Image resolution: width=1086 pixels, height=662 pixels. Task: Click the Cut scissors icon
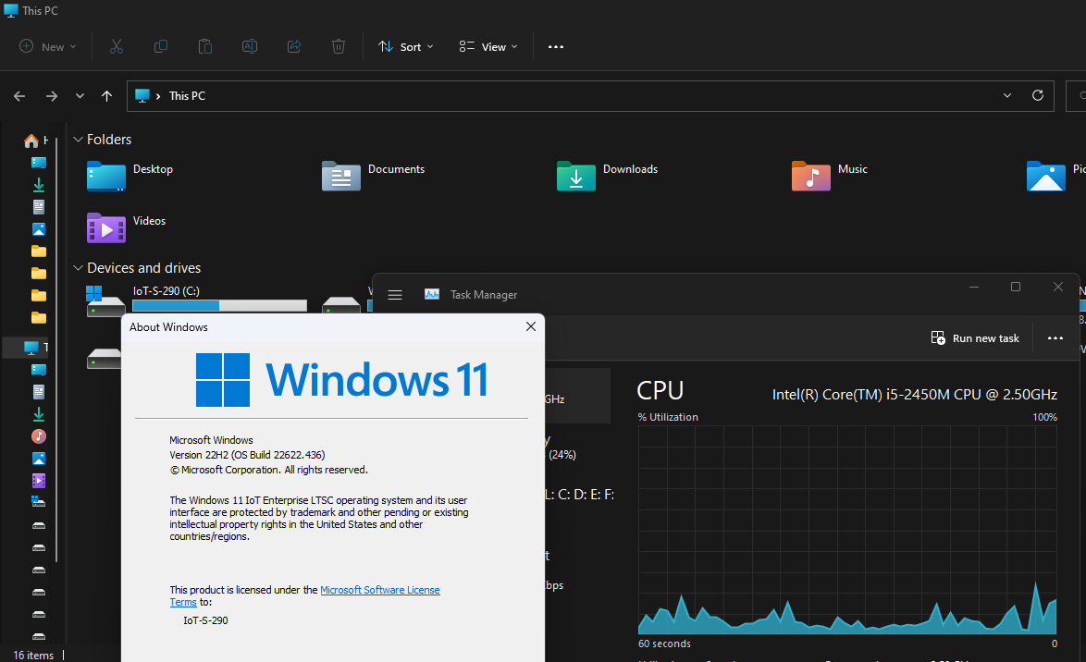(x=117, y=46)
